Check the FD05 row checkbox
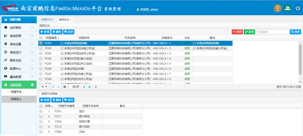This screenshot has width=303, height=136. coord(41,64)
